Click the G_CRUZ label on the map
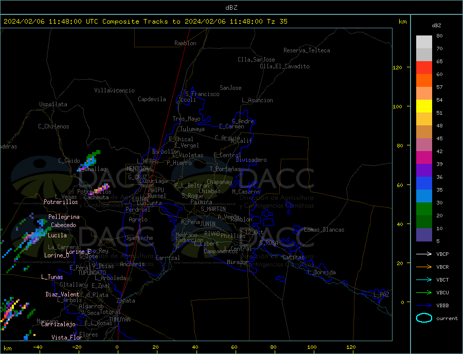The width and height of the screenshot is (463, 354). (x=137, y=177)
